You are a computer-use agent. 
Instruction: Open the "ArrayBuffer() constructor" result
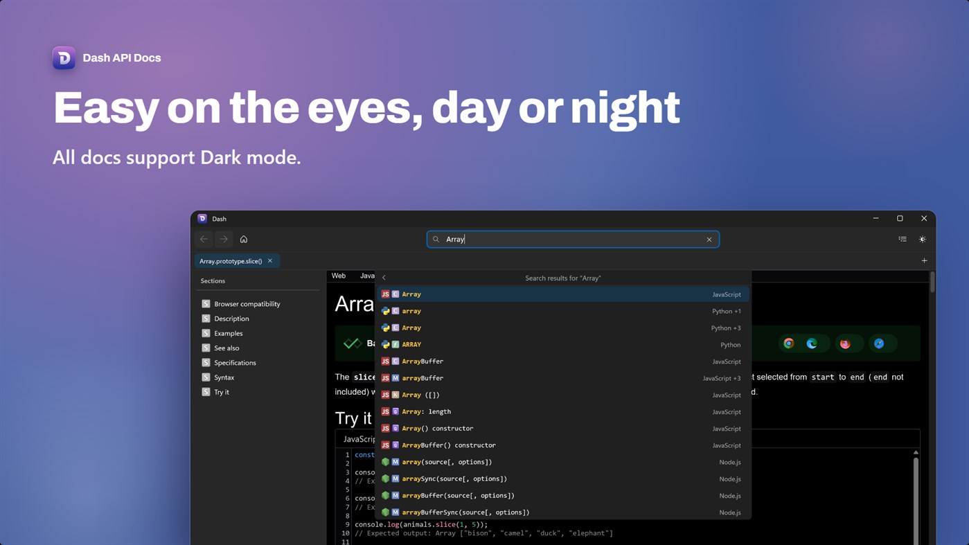(562, 445)
